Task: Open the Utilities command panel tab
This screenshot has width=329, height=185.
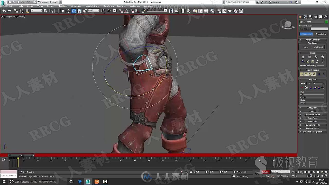Action: point(325,17)
